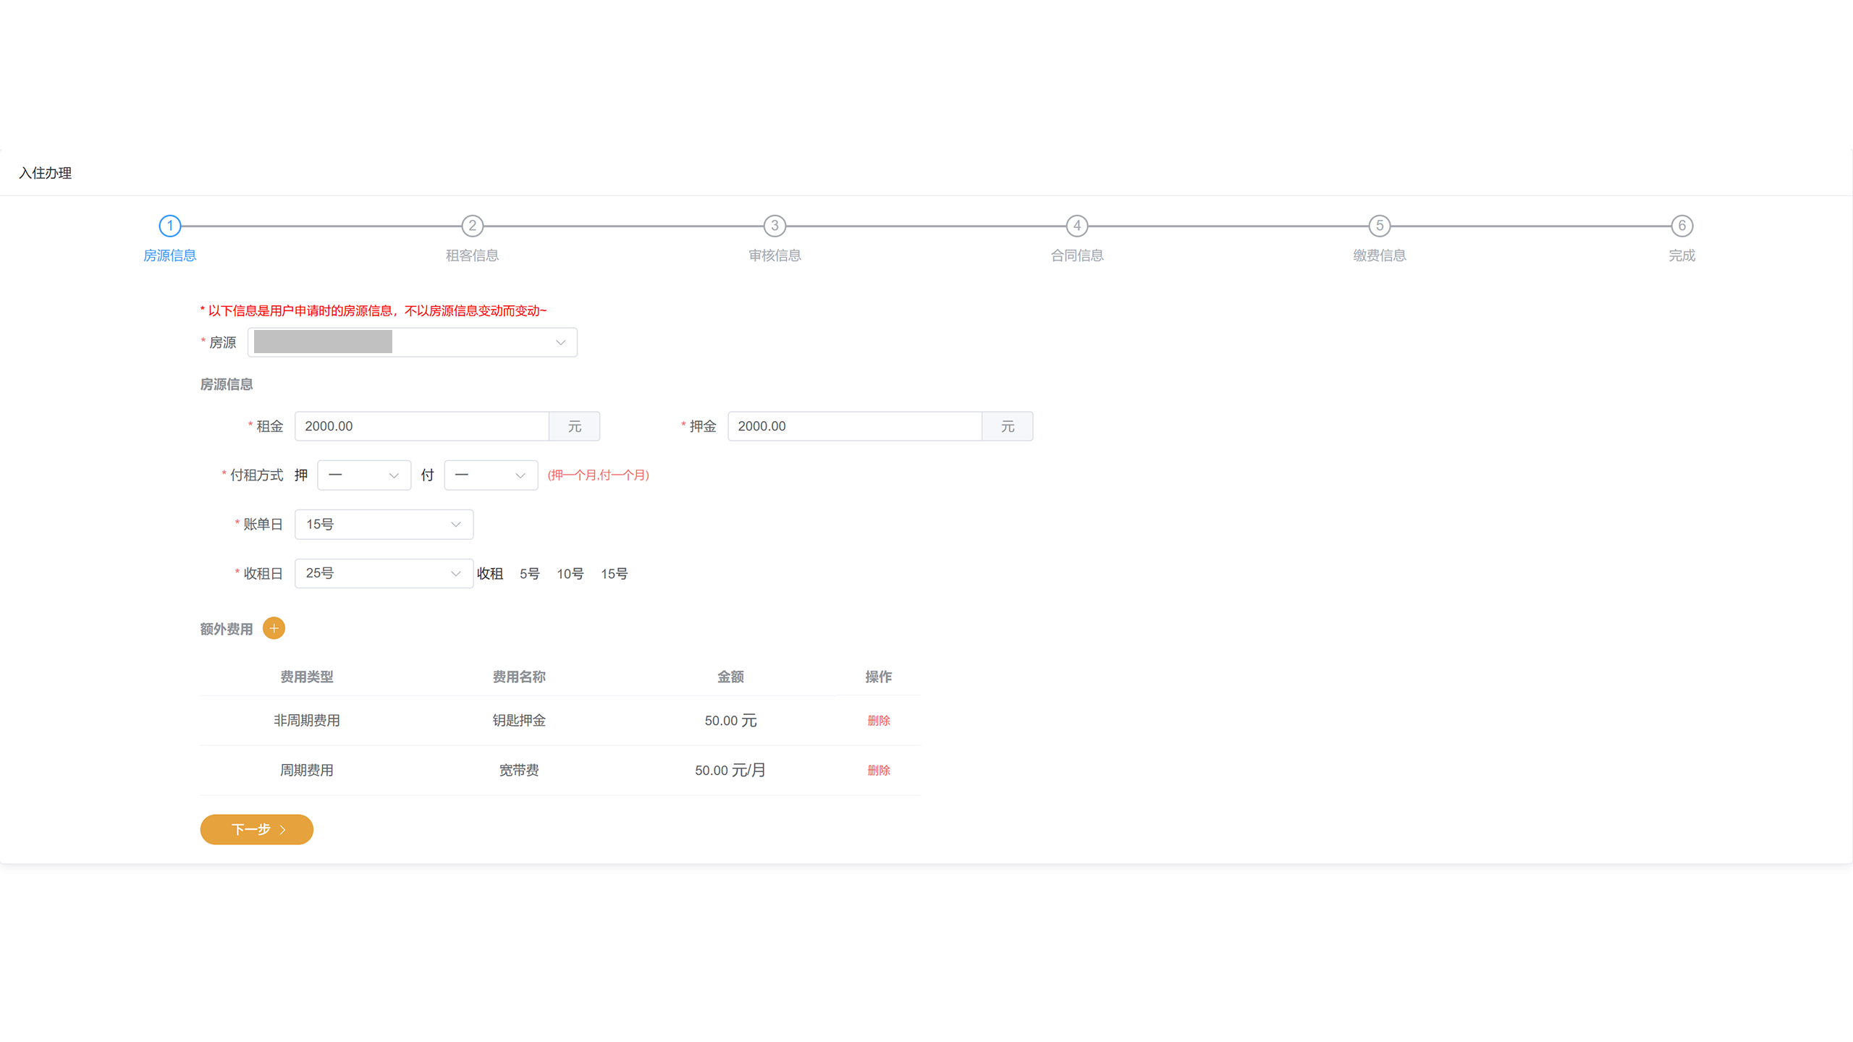Image resolution: width=1853 pixels, height=1042 pixels.
Task: Delete the 宽带费 fee row
Action: [x=878, y=771]
